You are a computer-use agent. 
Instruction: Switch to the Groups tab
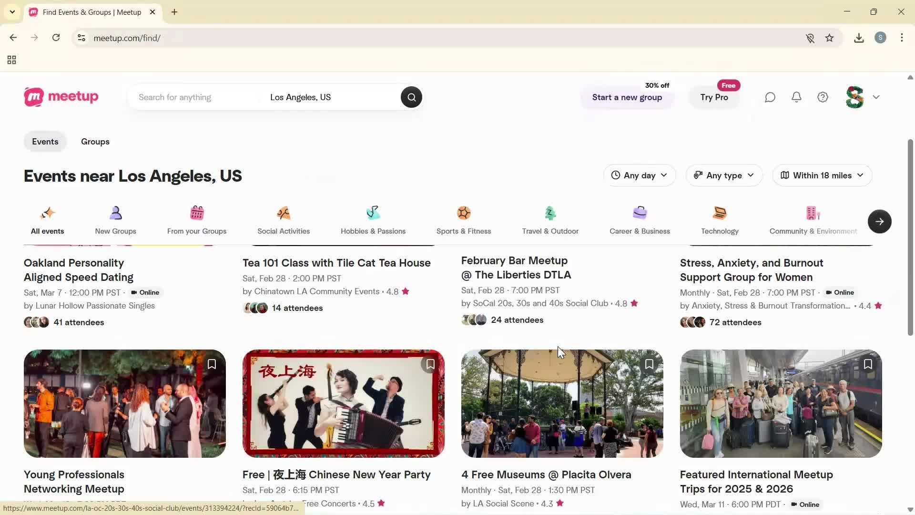coord(95,141)
